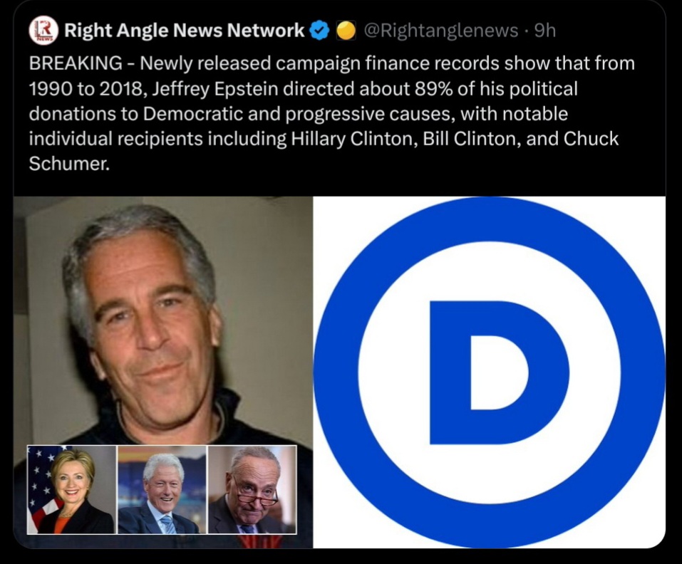682x564 pixels.
Task: Click the blue letter D in logo
Action: coord(500,372)
